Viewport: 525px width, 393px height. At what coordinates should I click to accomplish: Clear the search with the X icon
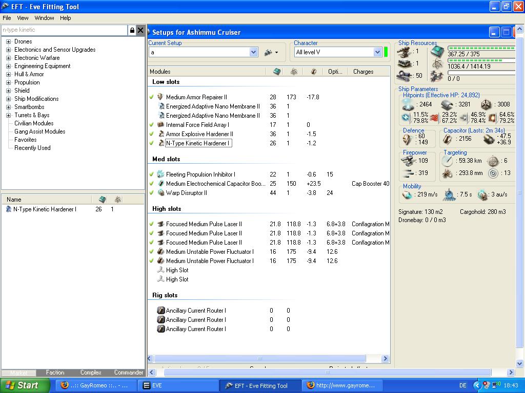tap(140, 30)
